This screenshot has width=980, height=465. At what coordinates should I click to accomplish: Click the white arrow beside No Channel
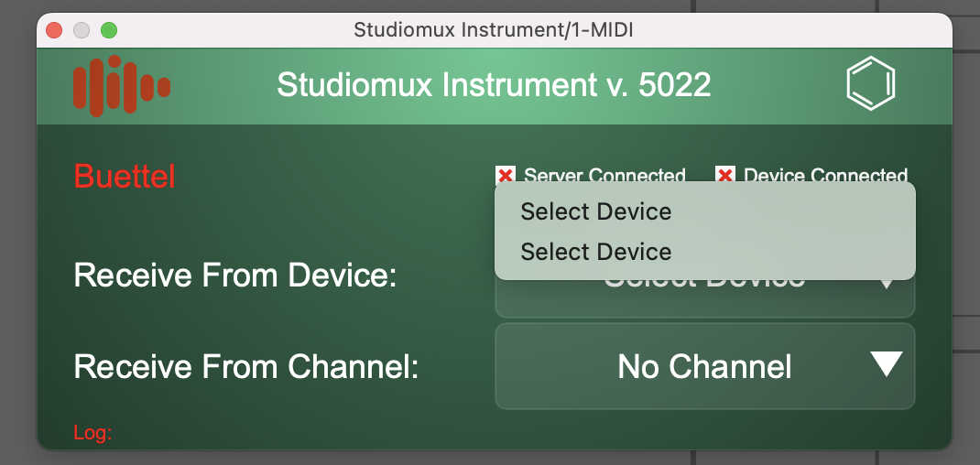pos(887,364)
